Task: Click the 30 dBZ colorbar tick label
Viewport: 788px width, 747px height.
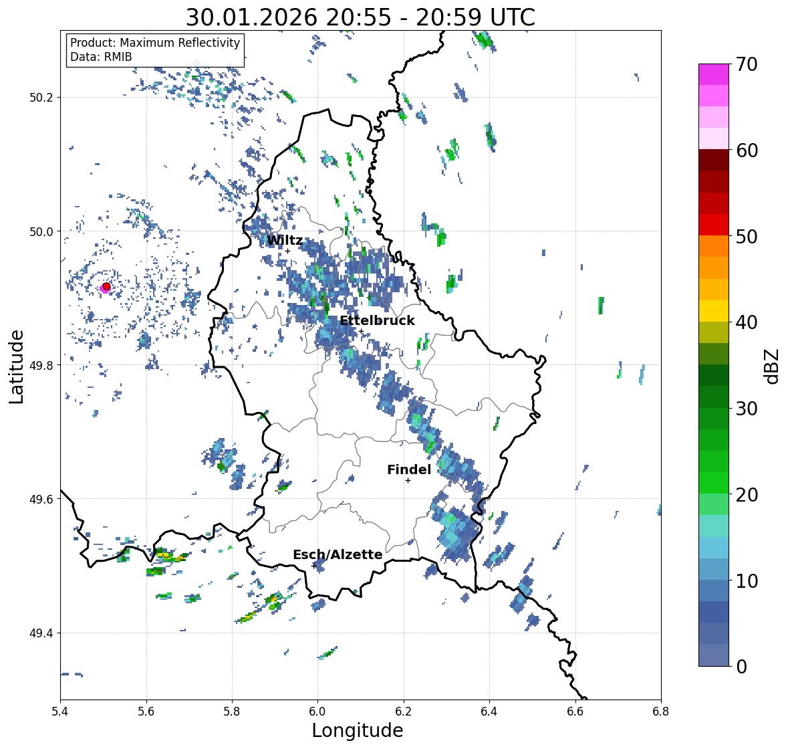Action: coord(747,409)
